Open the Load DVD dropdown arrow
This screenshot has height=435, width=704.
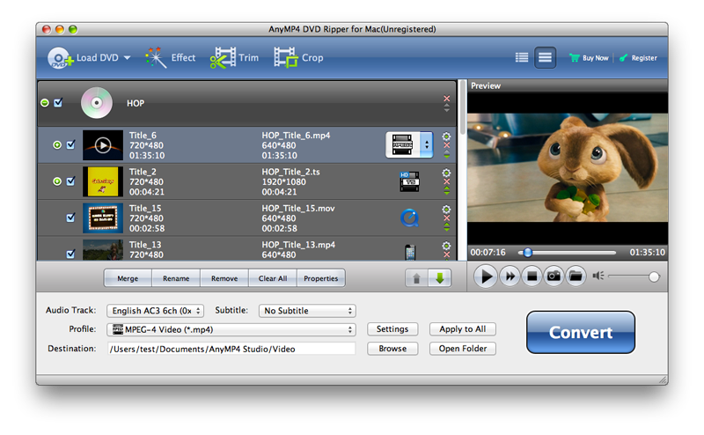pyautogui.click(x=127, y=58)
